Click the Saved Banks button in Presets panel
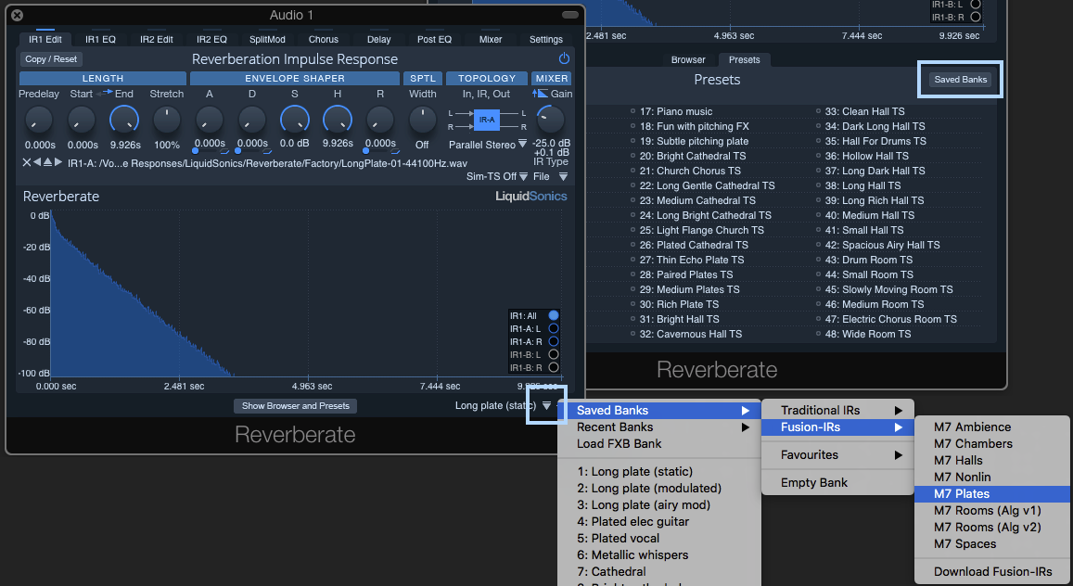The image size is (1073, 586). 960,80
